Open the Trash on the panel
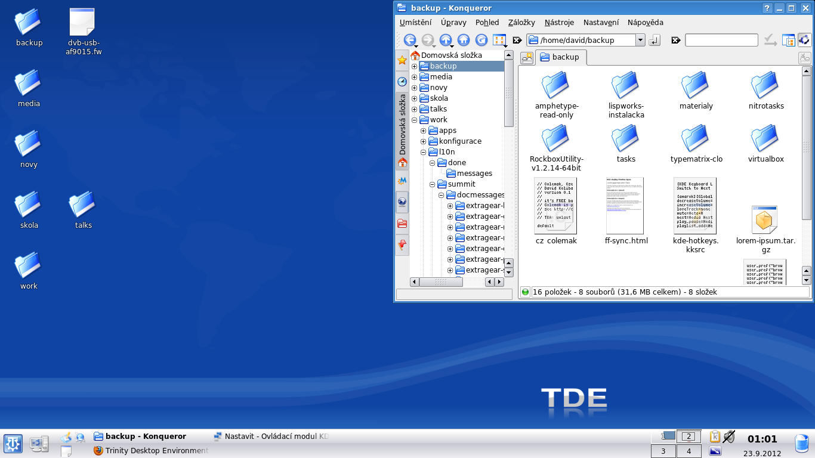Image resolution: width=815 pixels, height=458 pixels. pyautogui.click(x=802, y=444)
